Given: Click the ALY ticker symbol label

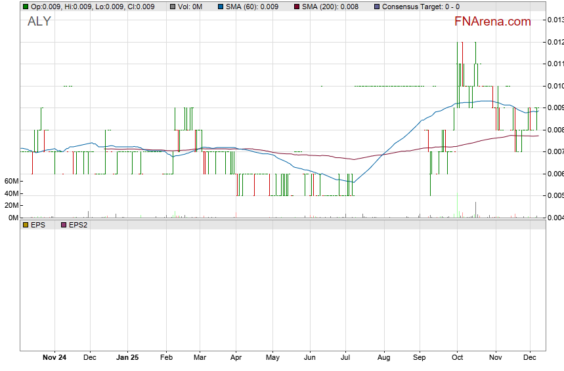Looking at the screenshot, I should [39, 22].
